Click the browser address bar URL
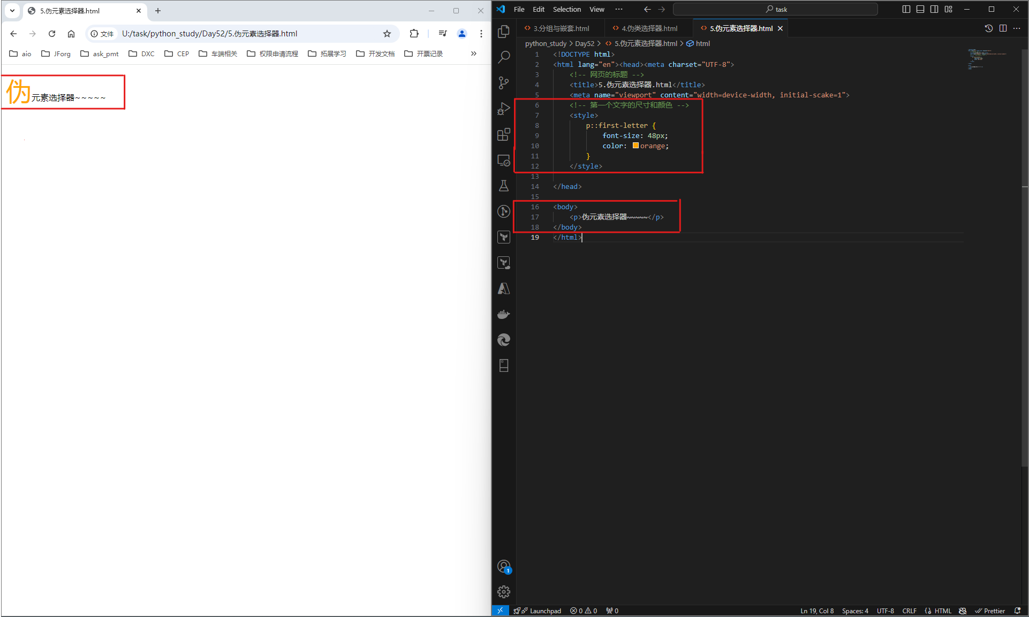The height and width of the screenshot is (617, 1029). pyautogui.click(x=209, y=34)
